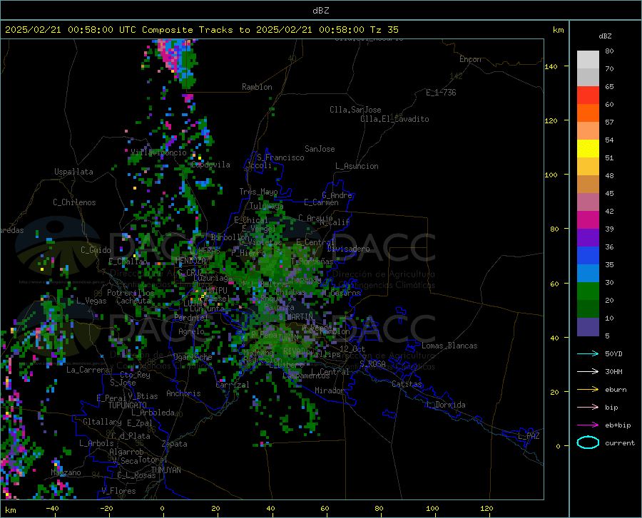Click the MENDOZA city label

click(x=190, y=261)
